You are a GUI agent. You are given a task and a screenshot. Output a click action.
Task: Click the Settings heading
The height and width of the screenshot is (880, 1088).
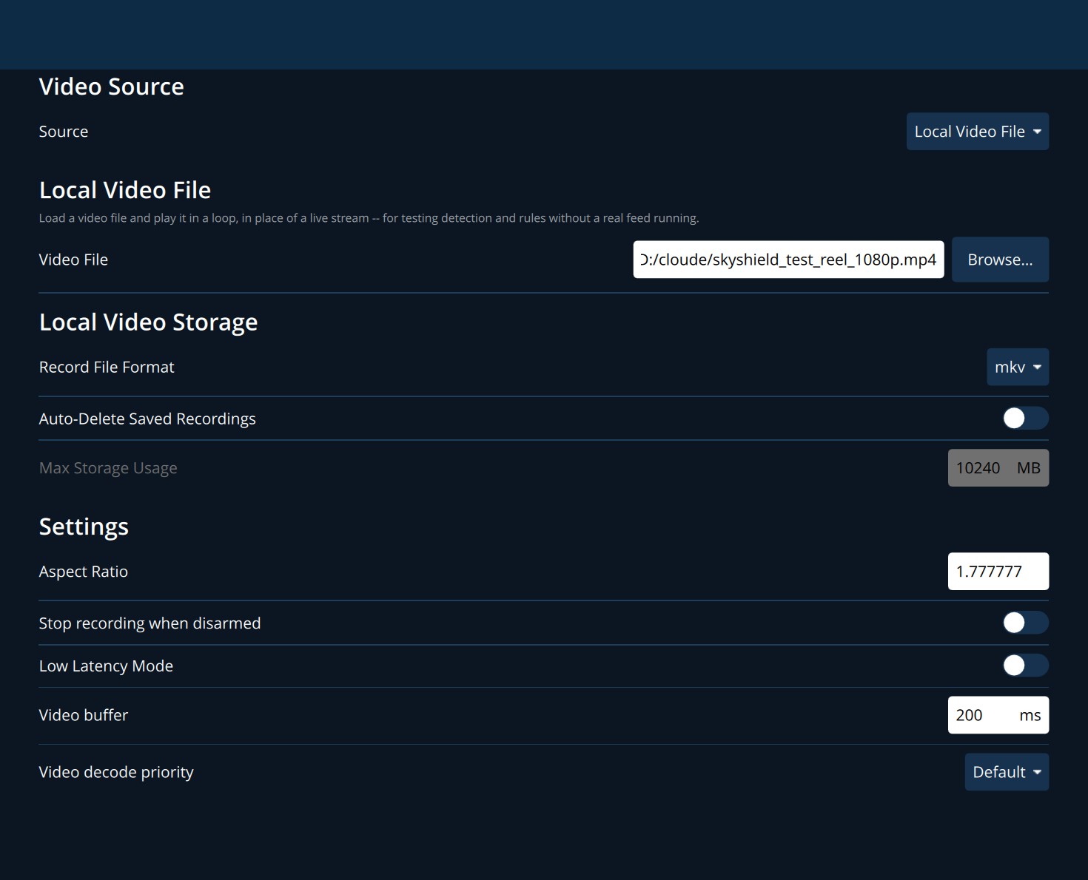click(x=84, y=527)
